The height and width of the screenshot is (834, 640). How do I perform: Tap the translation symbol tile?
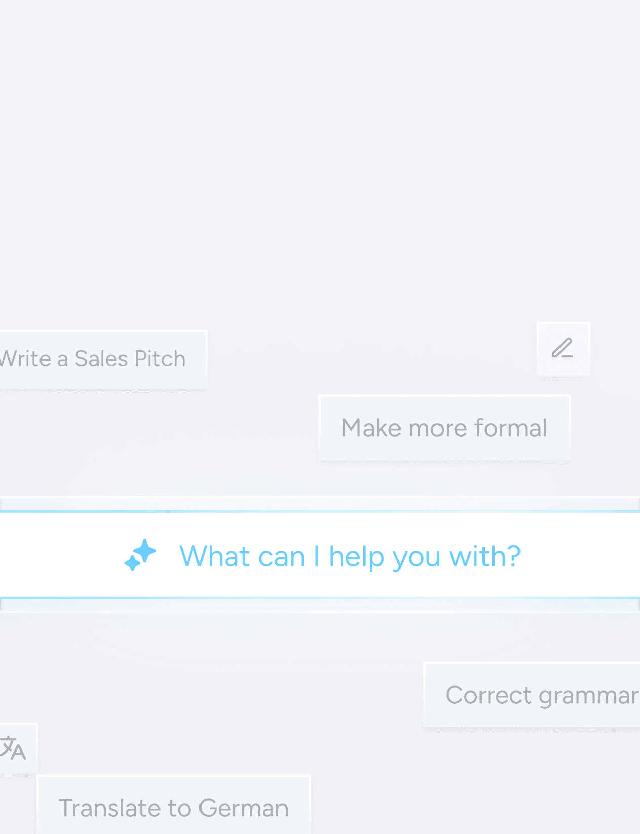click(13, 748)
